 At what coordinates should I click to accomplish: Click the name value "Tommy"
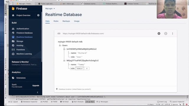(x=81, y=64)
